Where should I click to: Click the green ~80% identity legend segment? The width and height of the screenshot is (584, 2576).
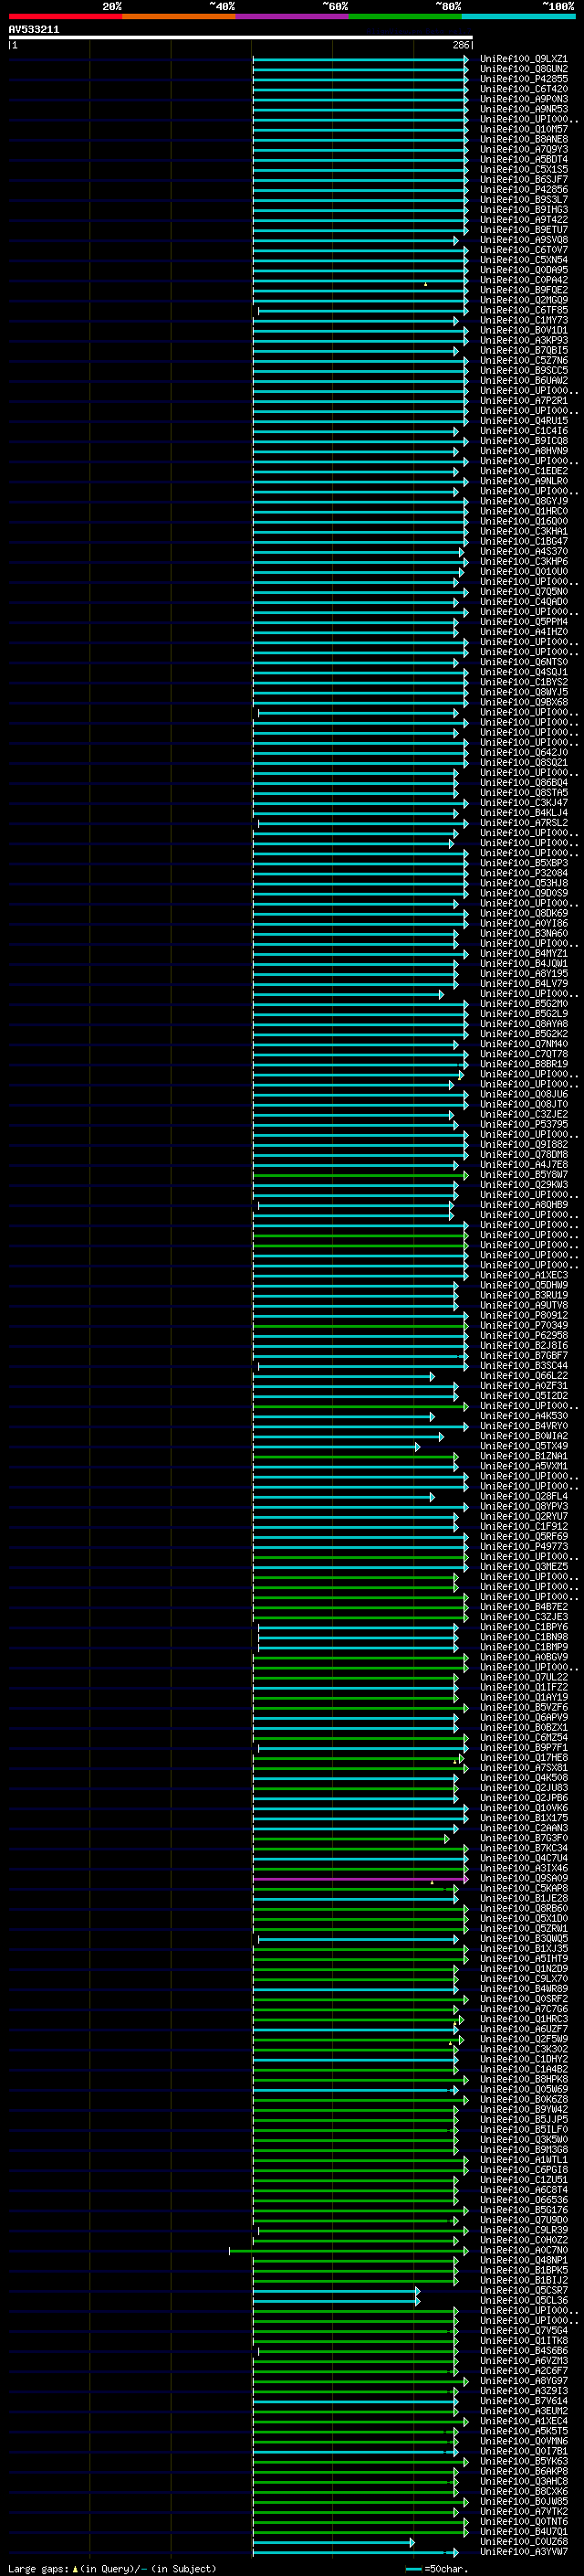[x=405, y=16]
